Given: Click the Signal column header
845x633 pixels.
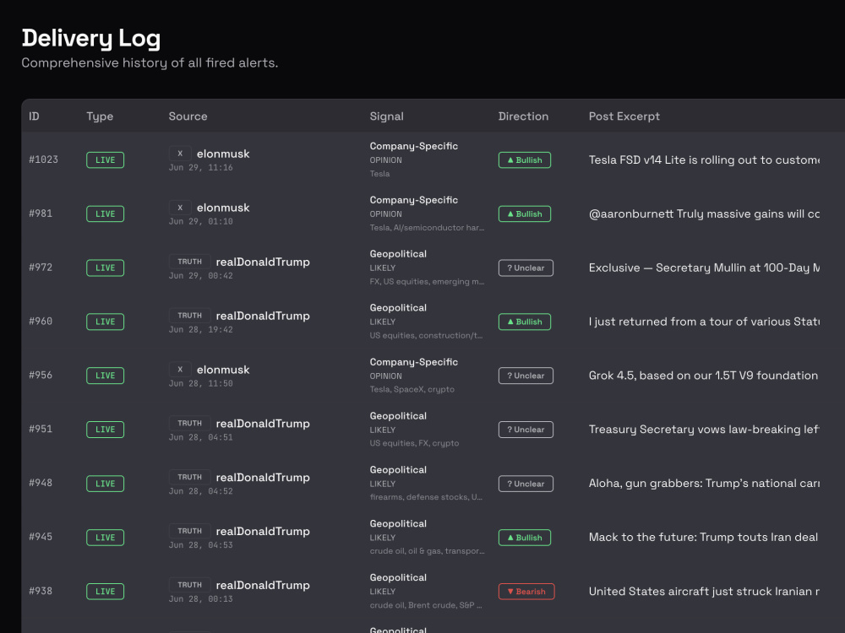Looking at the screenshot, I should (386, 116).
